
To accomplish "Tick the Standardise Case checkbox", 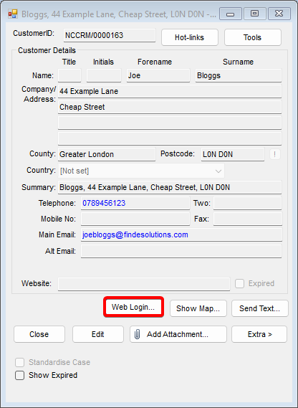I will 20,362.
